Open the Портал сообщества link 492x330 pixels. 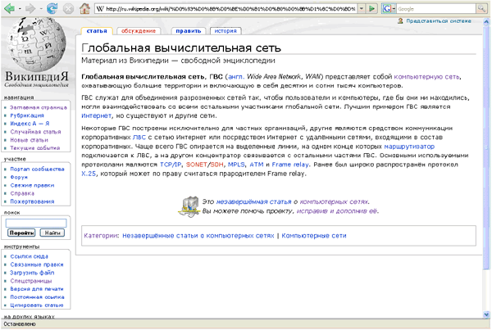click(37, 170)
